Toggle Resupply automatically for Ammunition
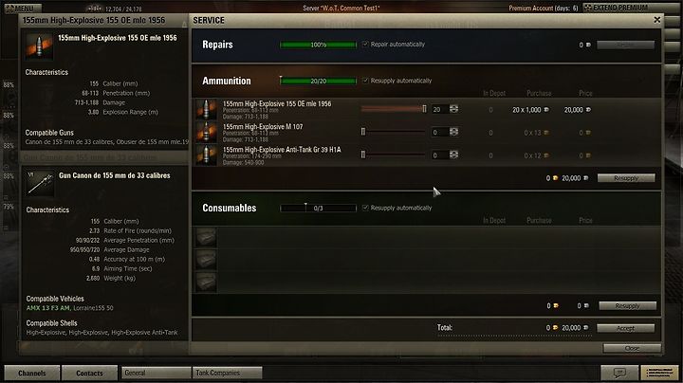 [x=365, y=81]
